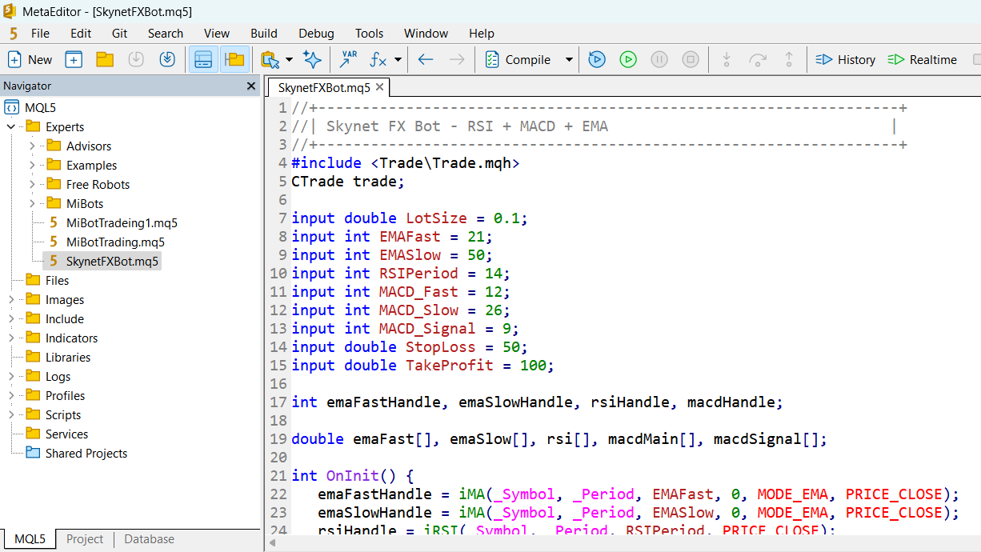
Task: Collapse the Experts folder
Action: point(11,126)
